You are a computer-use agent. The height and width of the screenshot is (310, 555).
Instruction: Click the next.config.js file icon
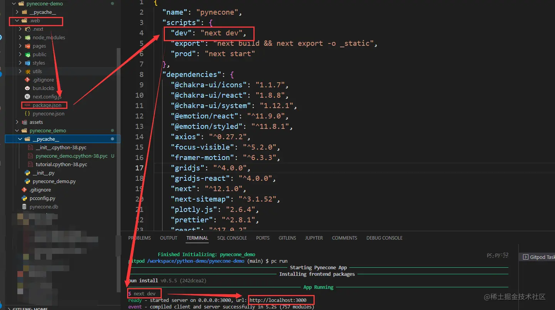27,97
